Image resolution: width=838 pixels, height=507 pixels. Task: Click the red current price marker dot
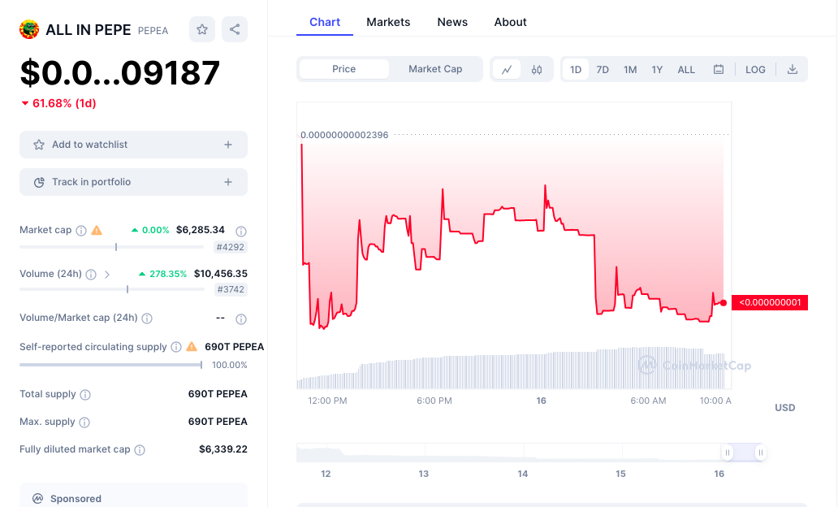pos(723,303)
